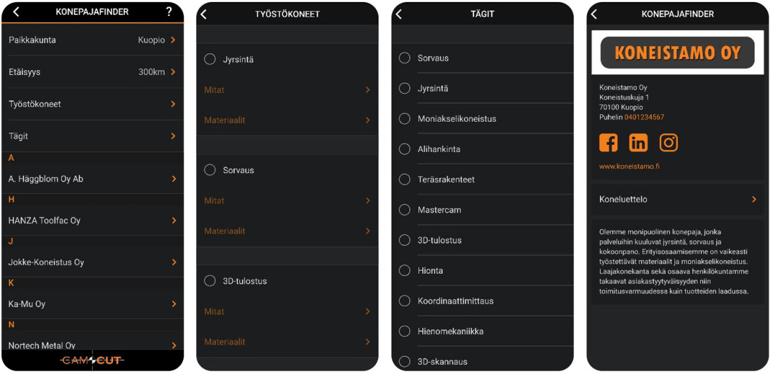Image resolution: width=770 pixels, height=372 pixels.
Task: Open the www.koneistamo.fi website link
Action: pos(629,166)
